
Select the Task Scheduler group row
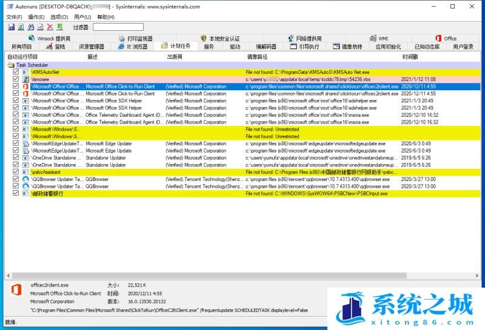(x=243, y=65)
